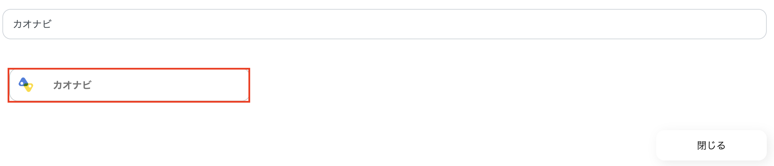
Task: Tap the icon beside カオナビ text
Action: tap(26, 85)
